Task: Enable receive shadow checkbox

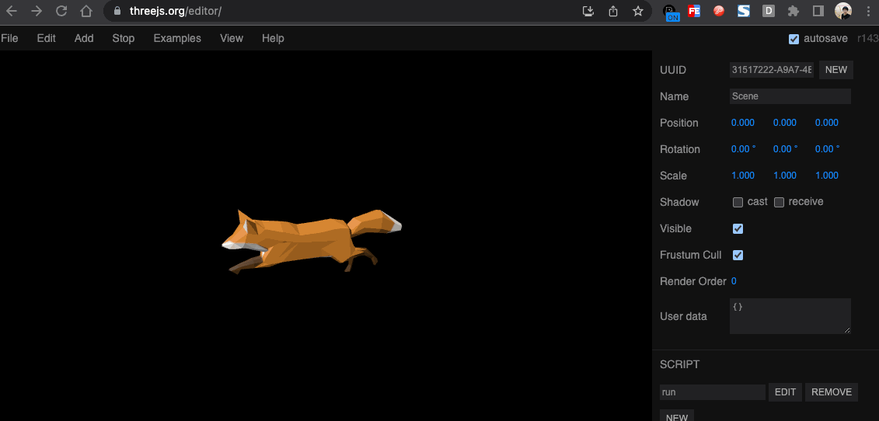Action: [x=779, y=203]
